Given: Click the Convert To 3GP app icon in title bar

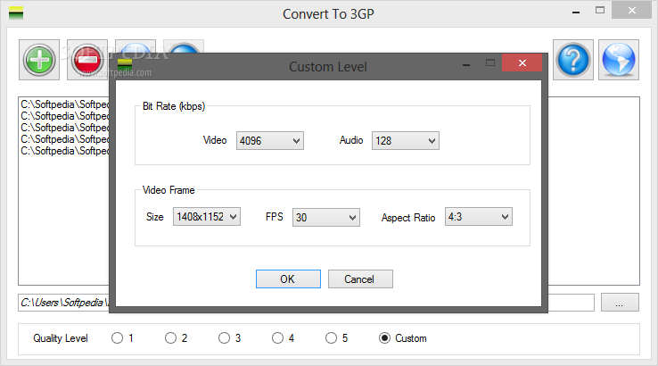Looking at the screenshot, I should (16, 13).
